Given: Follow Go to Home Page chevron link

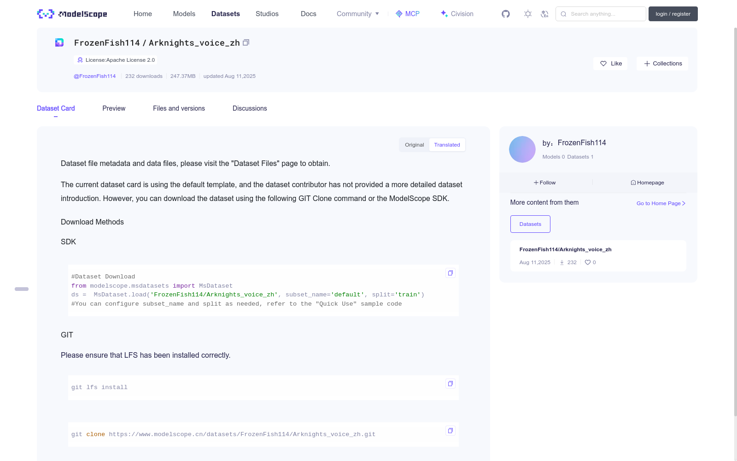Looking at the screenshot, I should tap(661, 203).
